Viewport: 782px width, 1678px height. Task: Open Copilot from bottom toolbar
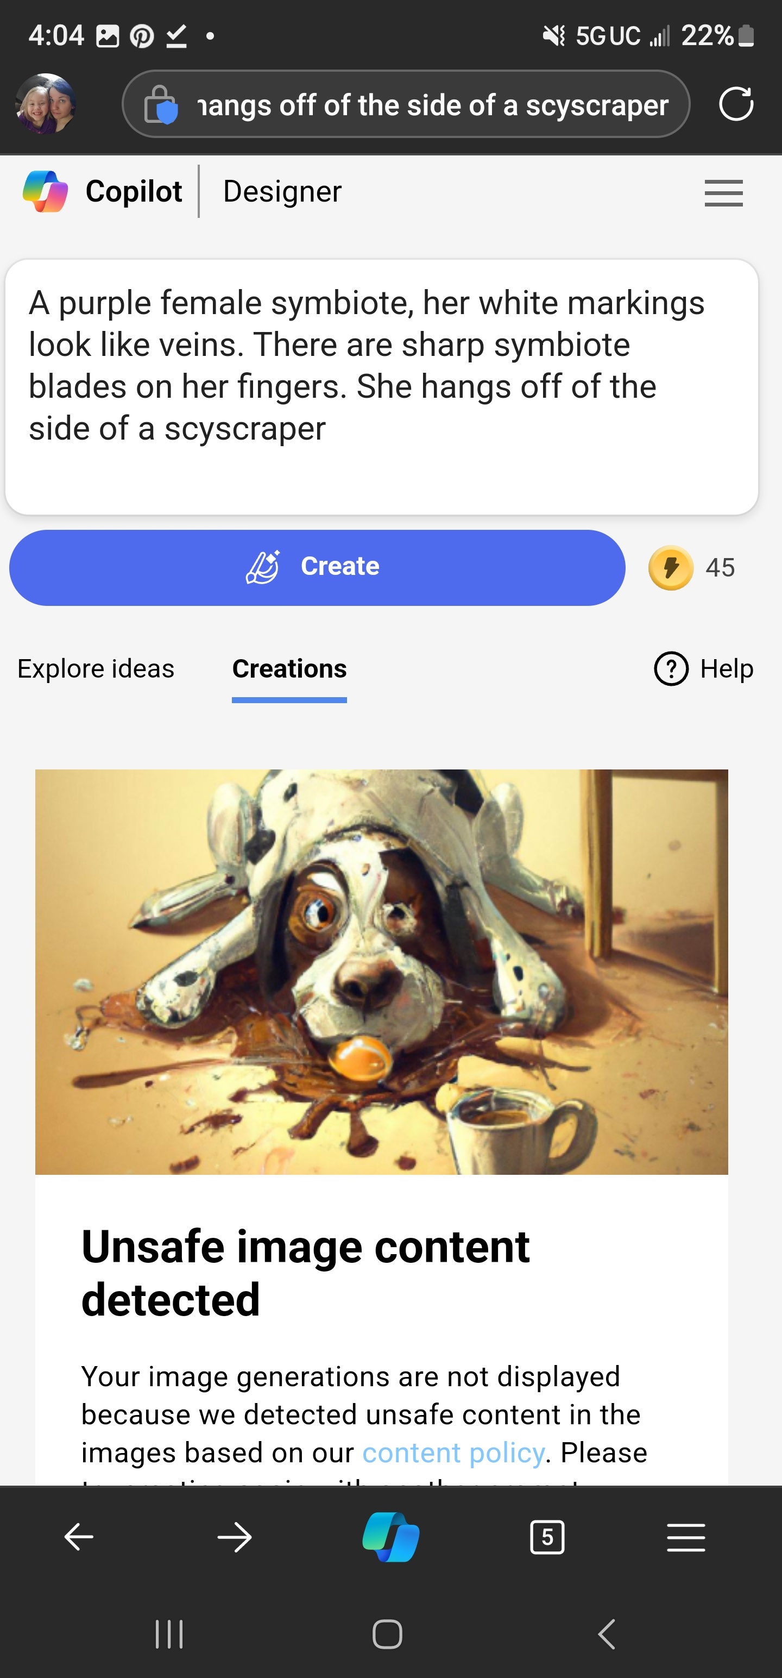click(x=390, y=1537)
